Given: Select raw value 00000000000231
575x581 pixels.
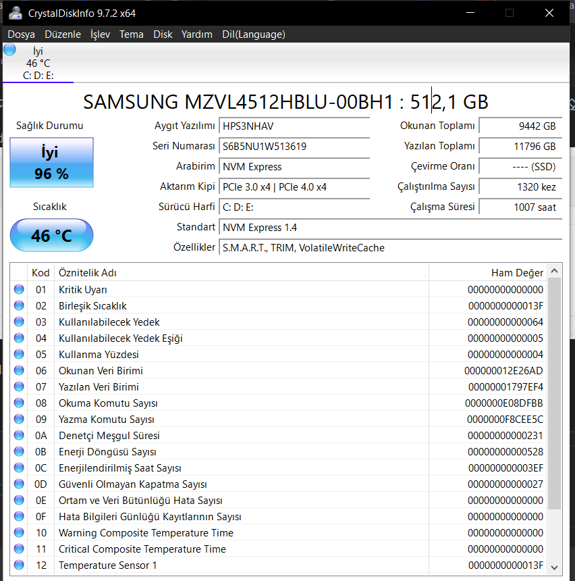Looking at the screenshot, I should [505, 435].
